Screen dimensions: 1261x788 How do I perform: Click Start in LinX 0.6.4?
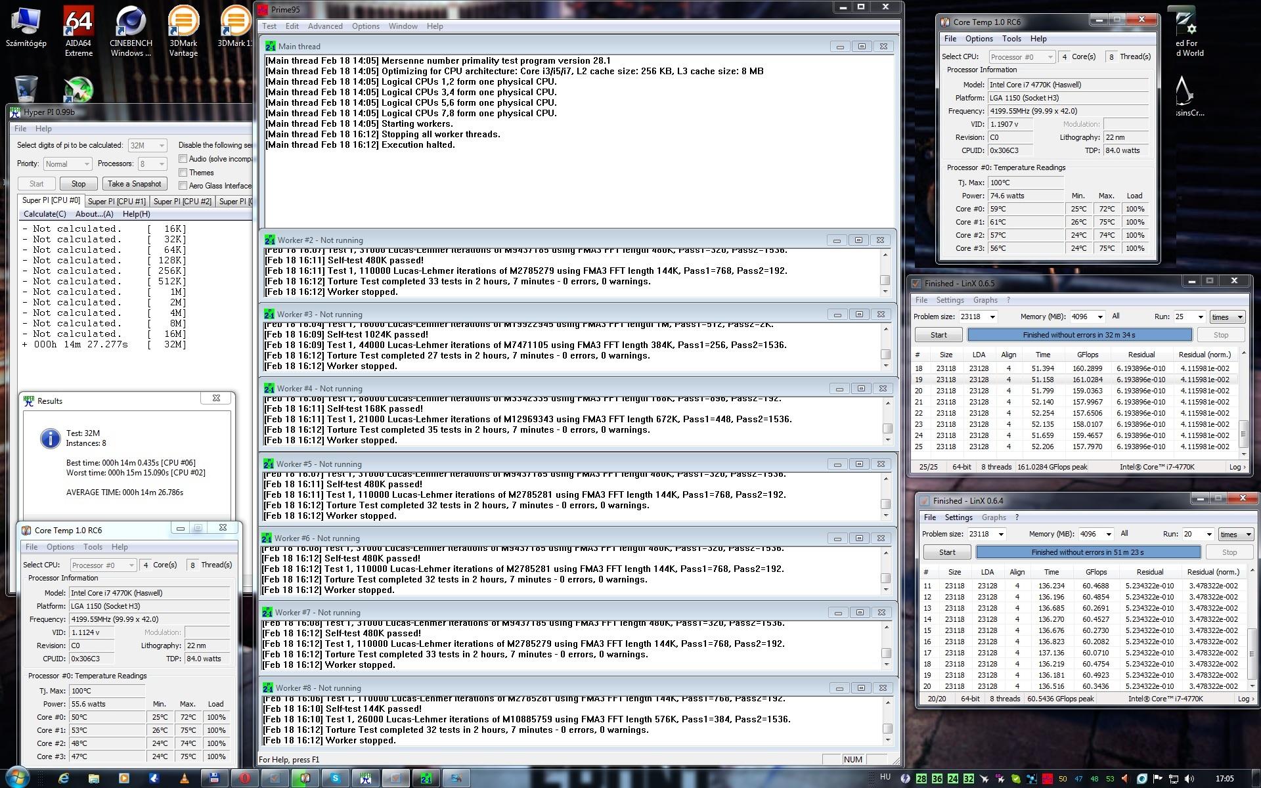click(947, 552)
